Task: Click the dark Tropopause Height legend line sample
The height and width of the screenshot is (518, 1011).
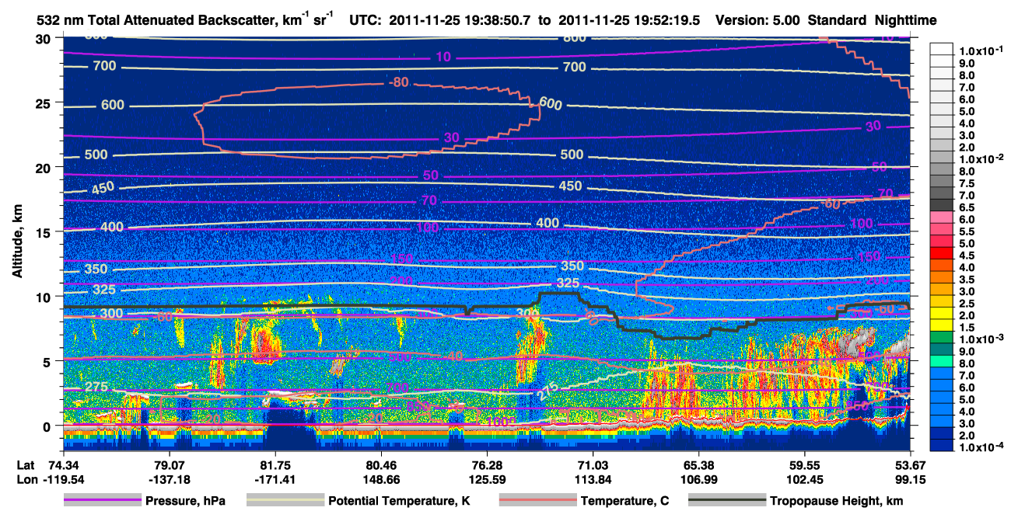Action: [726, 501]
